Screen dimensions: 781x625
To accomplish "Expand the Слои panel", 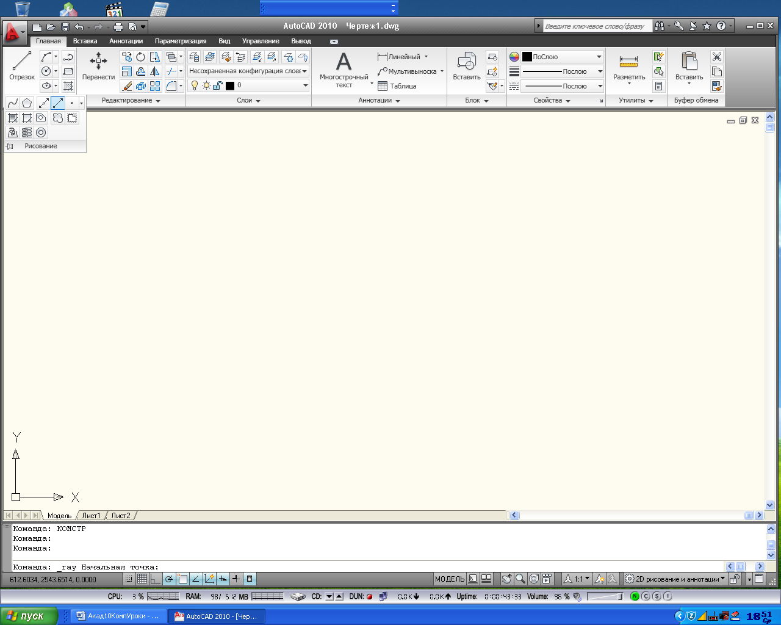I will (248, 100).
